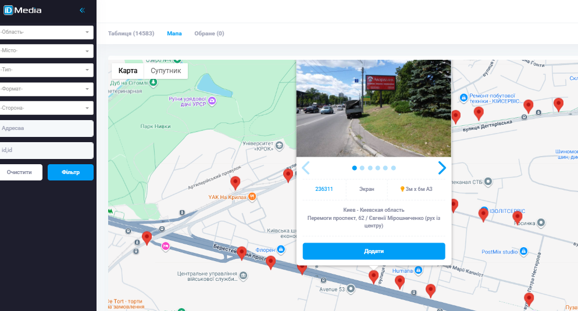
Task: Click the YAK На Крилах restaurant marker
Action: [252, 197]
